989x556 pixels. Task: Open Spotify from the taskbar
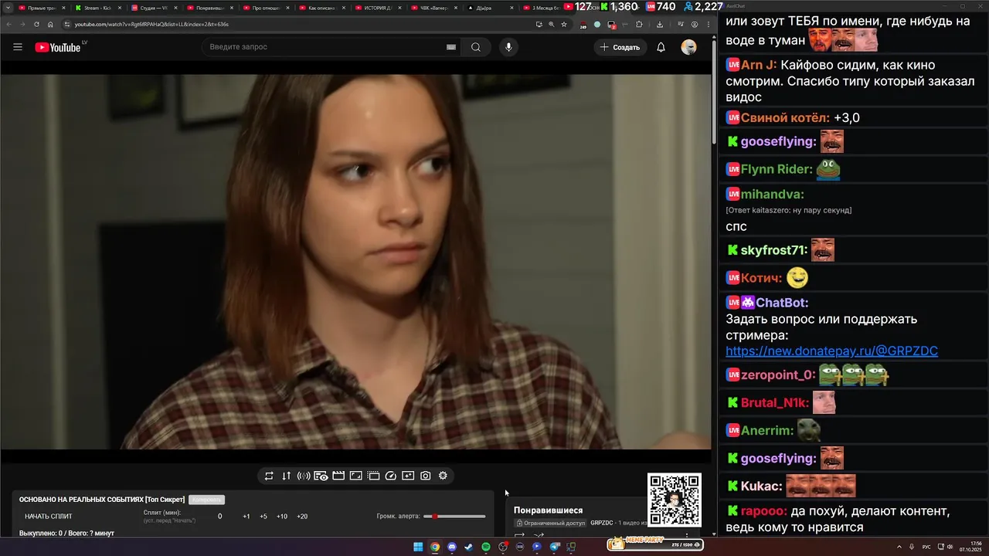click(x=486, y=547)
